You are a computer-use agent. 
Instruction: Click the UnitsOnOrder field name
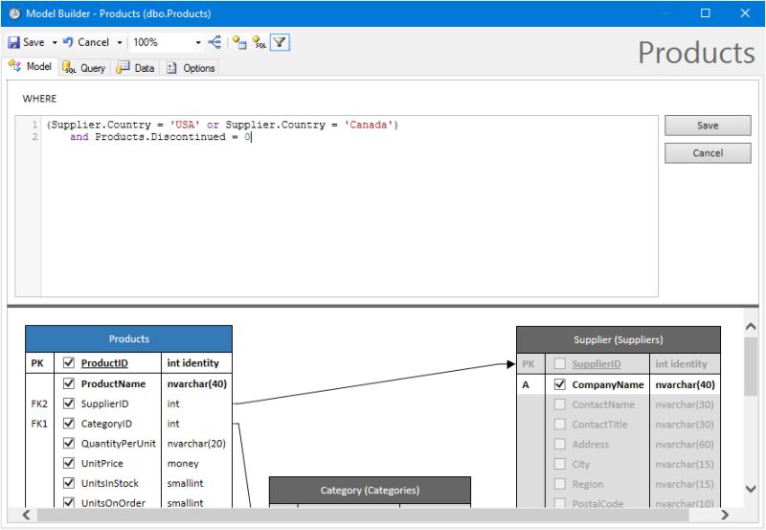[x=113, y=502]
